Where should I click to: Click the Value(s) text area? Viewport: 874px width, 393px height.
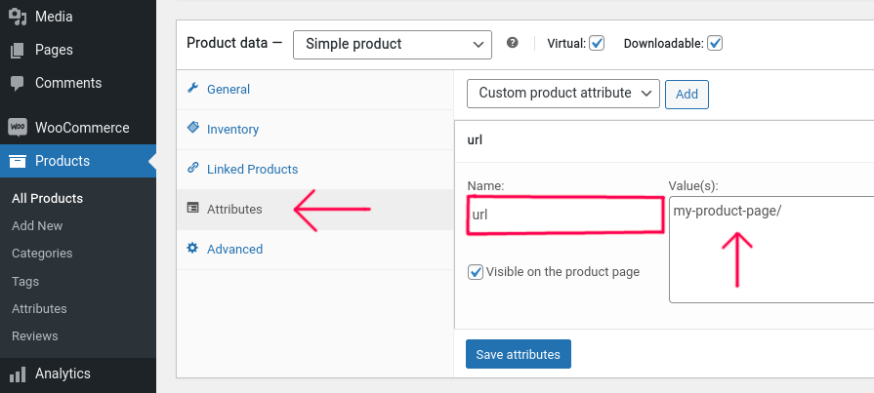771,250
